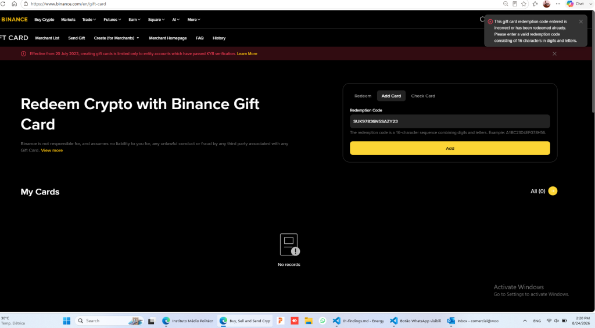The width and height of the screenshot is (595, 328).
Task: Click the yellow arrow beside All (0)
Action: 553,191
